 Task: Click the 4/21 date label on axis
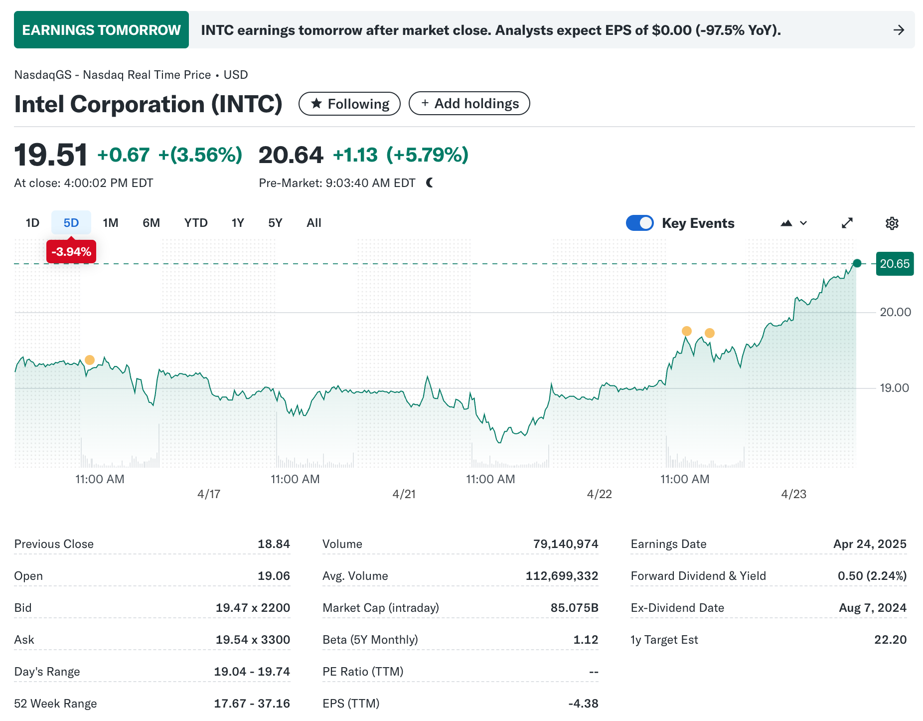[x=404, y=494]
